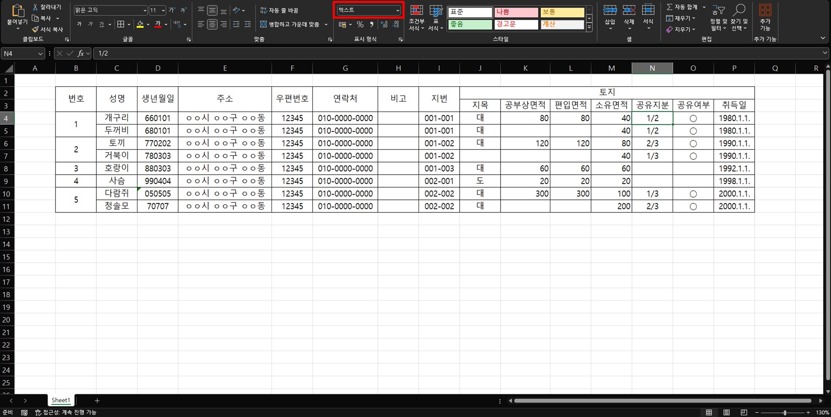Decrease font size with 가 down icon
The height and width of the screenshot is (417, 831).
coord(183,10)
